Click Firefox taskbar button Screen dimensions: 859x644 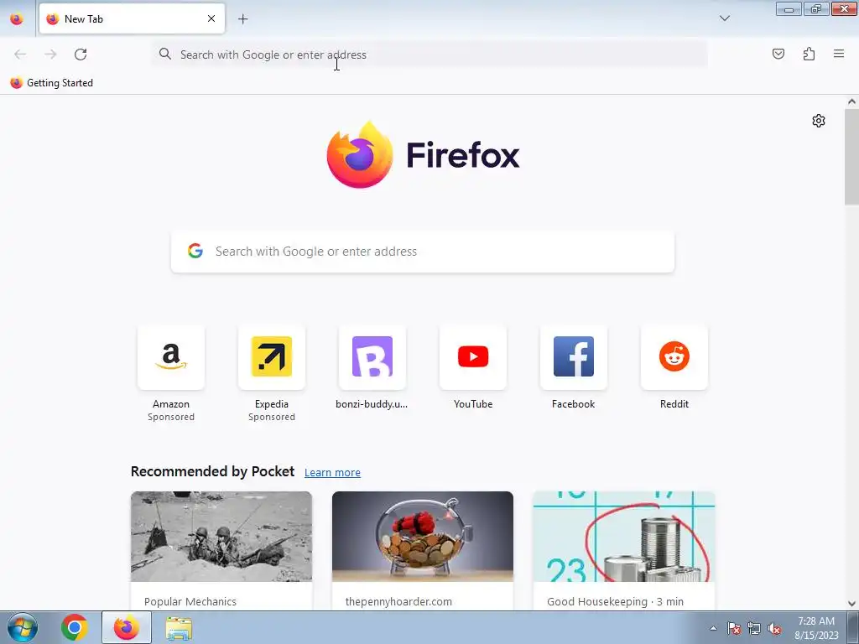[x=127, y=627]
